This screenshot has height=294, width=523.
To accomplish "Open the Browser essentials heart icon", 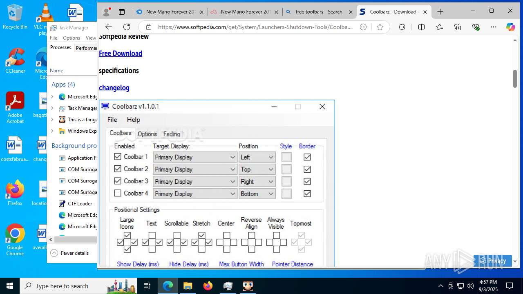I will coord(476,27).
